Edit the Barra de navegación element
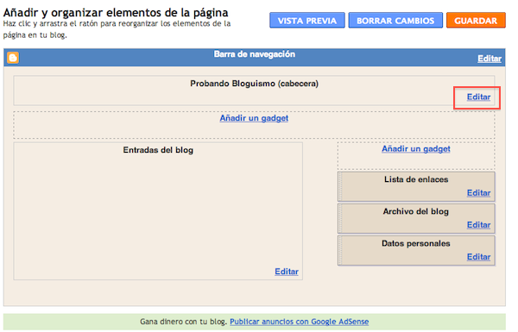This screenshot has width=518, height=332. tap(490, 59)
